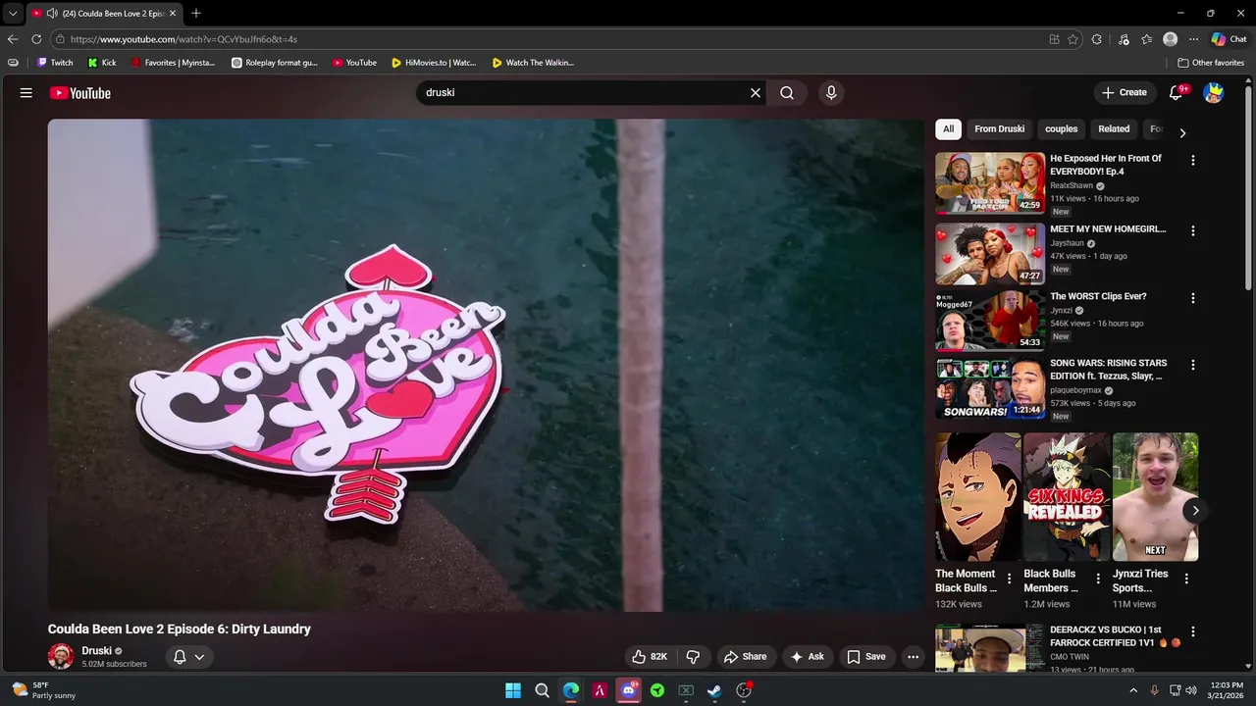The image size is (1256, 706).
Task: Select the All filter chip
Action: click(948, 129)
